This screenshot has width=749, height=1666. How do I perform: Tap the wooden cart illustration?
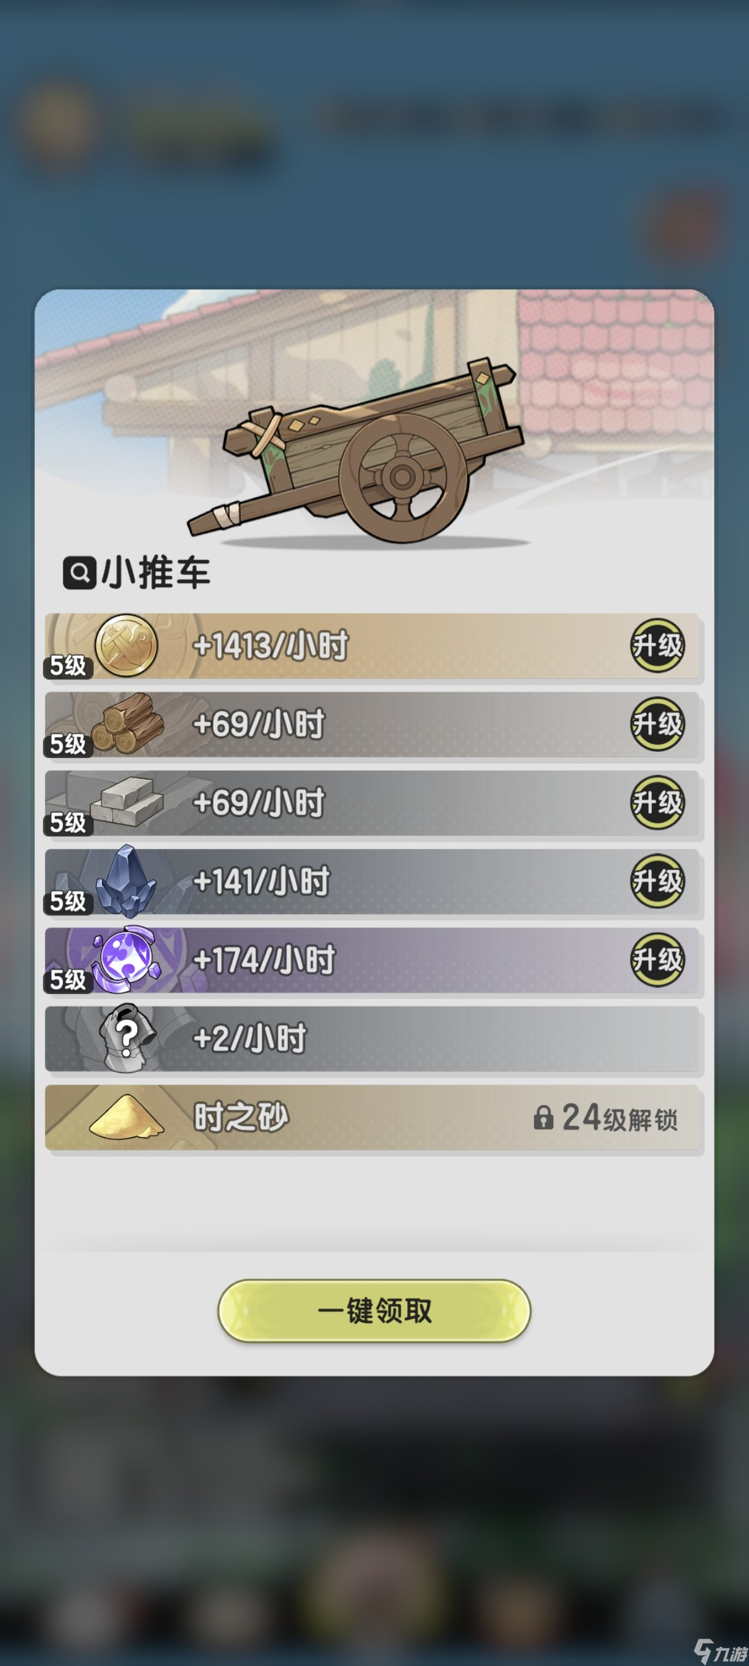[x=355, y=451]
